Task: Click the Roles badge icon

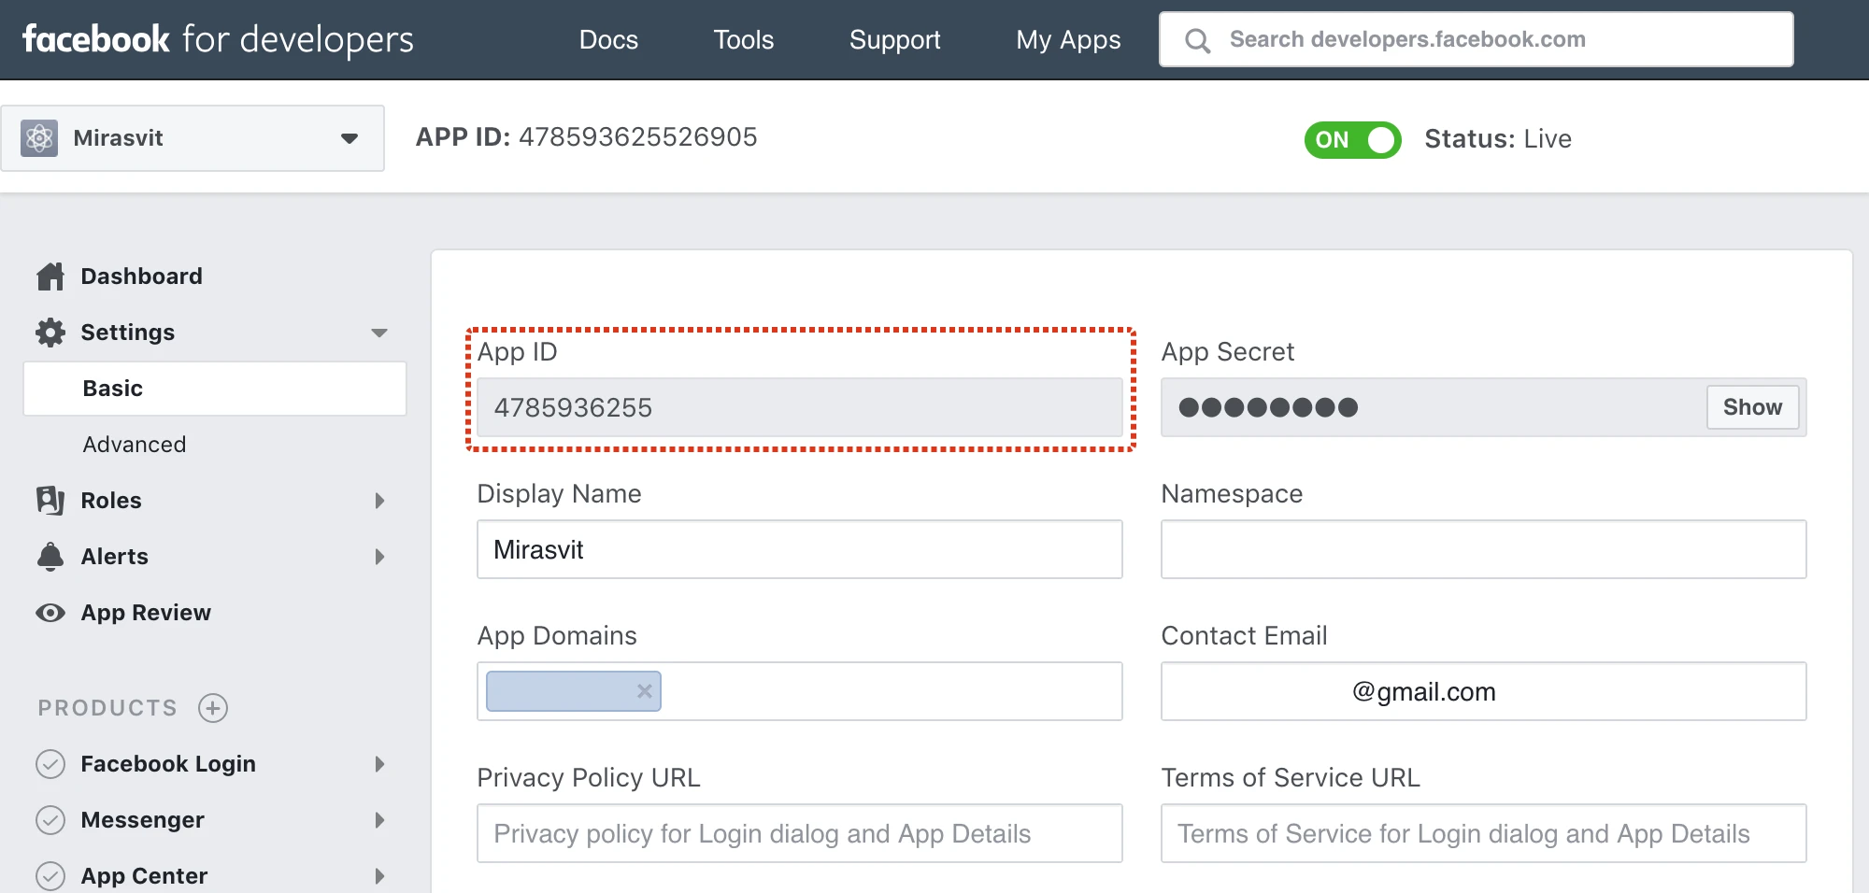Action: point(50,501)
